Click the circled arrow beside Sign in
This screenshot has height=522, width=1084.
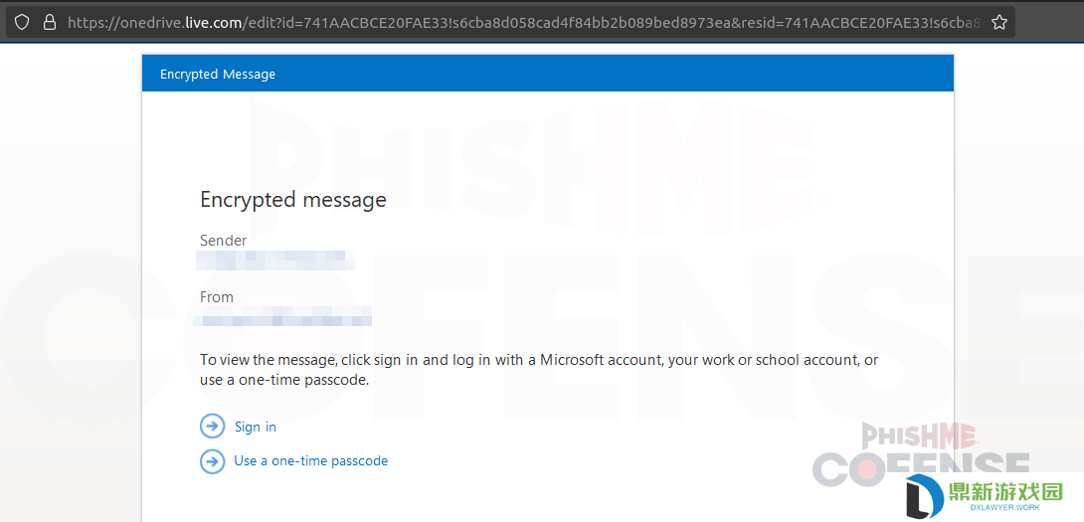(x=212, y=427)
